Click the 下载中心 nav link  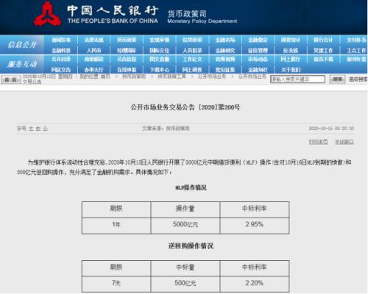point(160,70)
